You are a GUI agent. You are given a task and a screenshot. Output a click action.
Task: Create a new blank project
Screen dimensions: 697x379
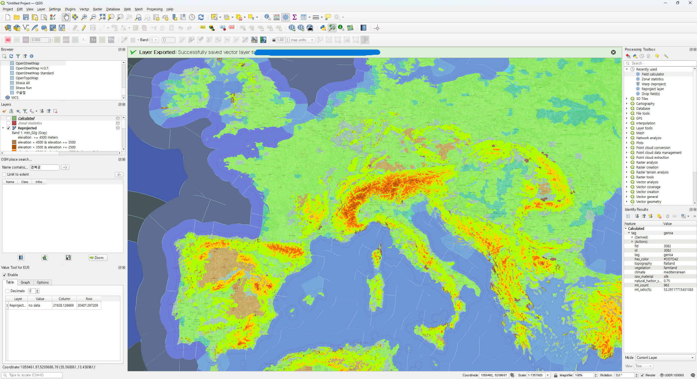[8, 17]
